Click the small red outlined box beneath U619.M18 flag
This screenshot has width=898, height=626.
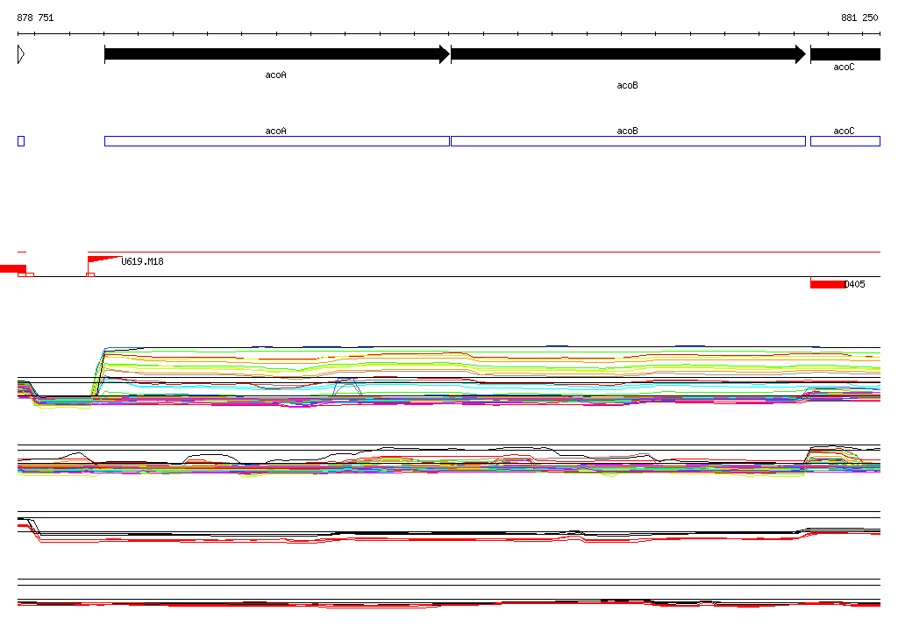coord(90,275)
